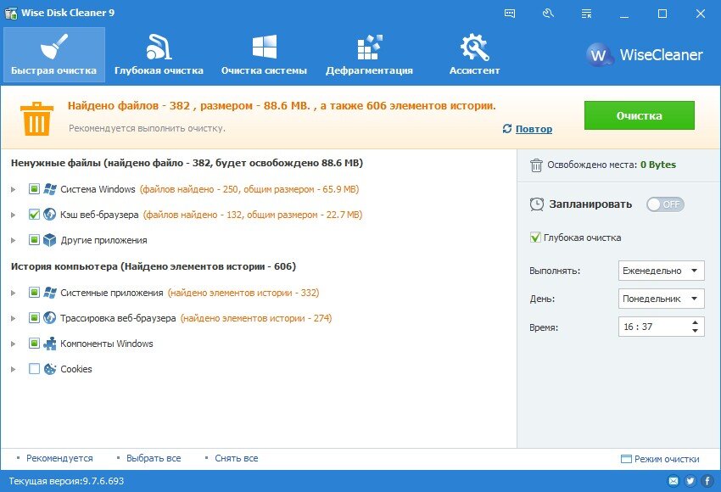
Task: Uncheck the Кэш веб-браузера checkbox
Action: coord(34,215)
